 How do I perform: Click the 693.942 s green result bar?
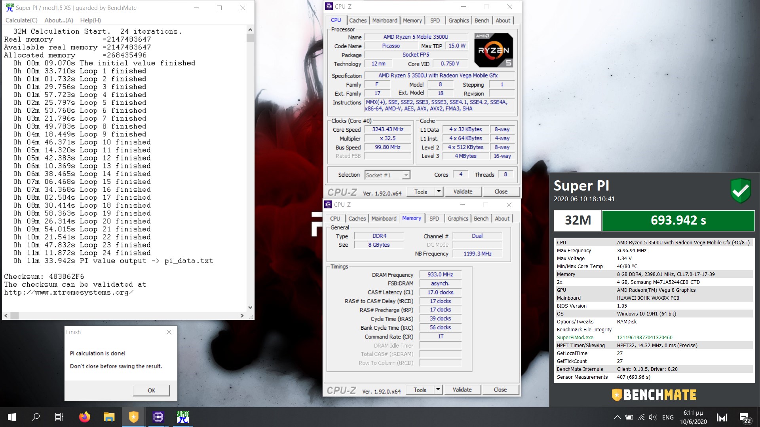(x=678, y=220)
